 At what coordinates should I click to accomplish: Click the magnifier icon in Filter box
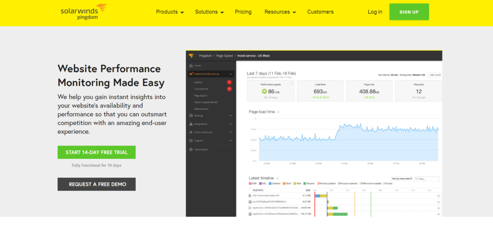point(416,179)
